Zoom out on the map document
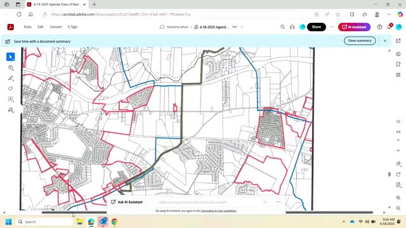The width and height of the screenshot is (406, 228). tap(398, 208)
